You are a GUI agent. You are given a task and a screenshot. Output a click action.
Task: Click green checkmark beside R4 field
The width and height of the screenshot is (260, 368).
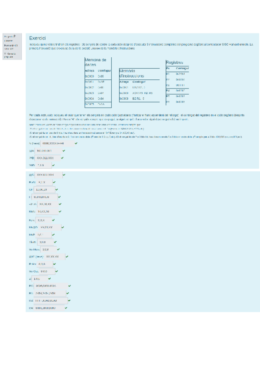click(x=66, y=308)
